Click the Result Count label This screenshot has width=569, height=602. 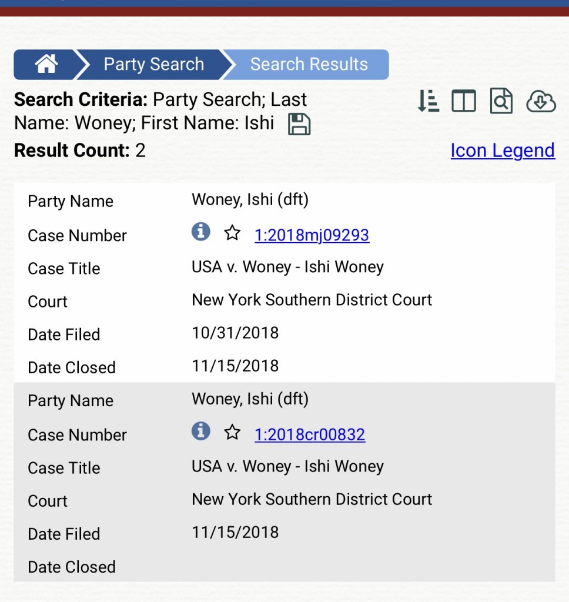pos(72,150)
